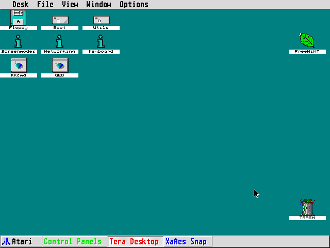Open the Options menu
Viewport: 330px width, 248px height.
click(134, 5)
